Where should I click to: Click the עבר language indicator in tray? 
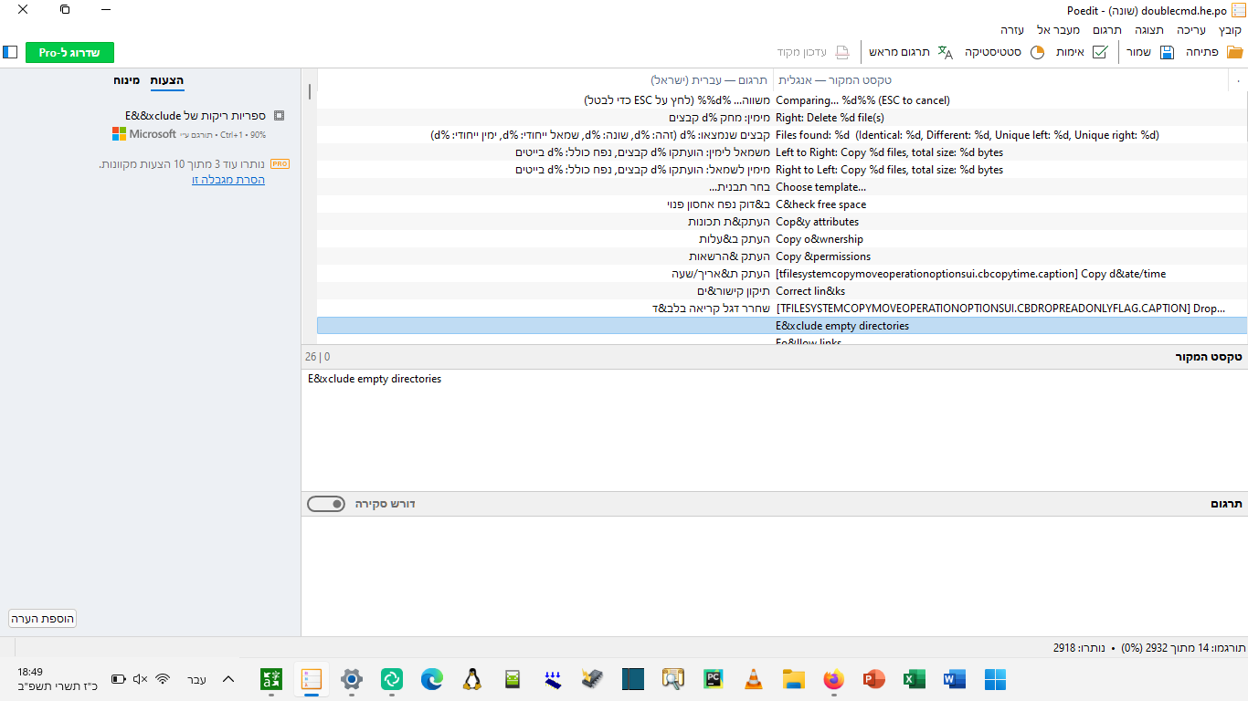point(197,679)
